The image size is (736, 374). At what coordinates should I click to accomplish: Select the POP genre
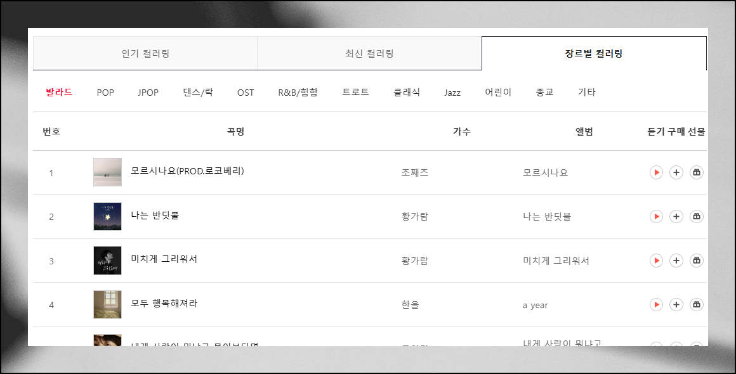tap(105, 93)
